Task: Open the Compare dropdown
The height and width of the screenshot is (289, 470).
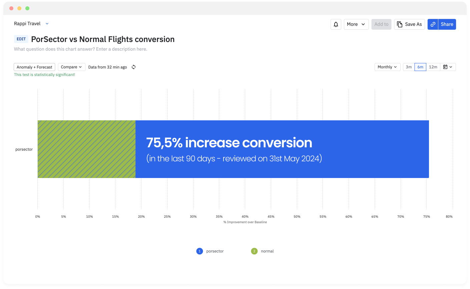Action: tap(71, 67)
